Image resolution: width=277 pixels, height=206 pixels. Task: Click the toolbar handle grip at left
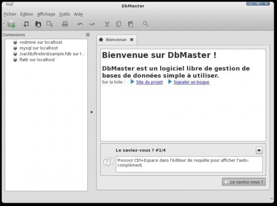tap(4, 24)
